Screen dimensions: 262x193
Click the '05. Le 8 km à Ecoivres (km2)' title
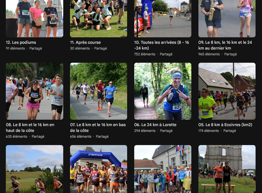225,125
